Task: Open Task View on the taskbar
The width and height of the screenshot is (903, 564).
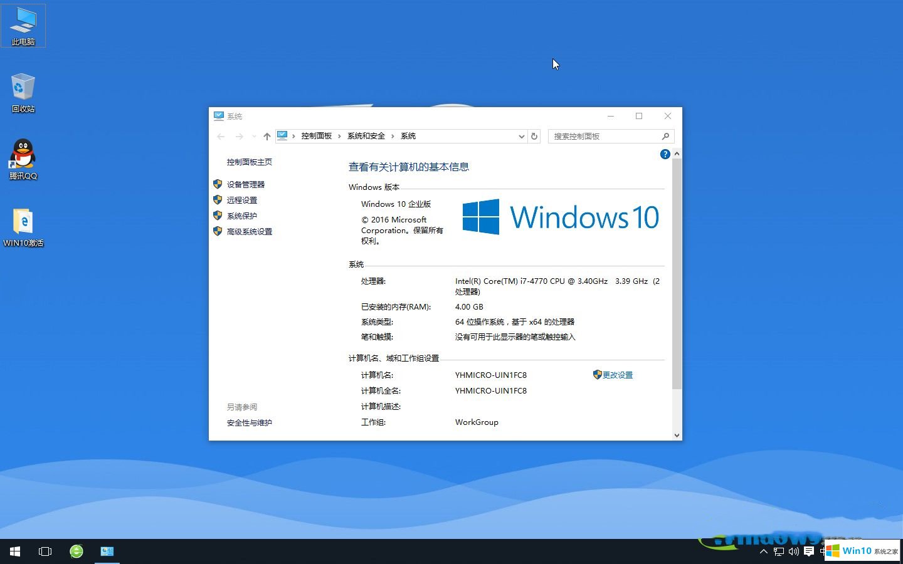Action: (x=45, y=551)
